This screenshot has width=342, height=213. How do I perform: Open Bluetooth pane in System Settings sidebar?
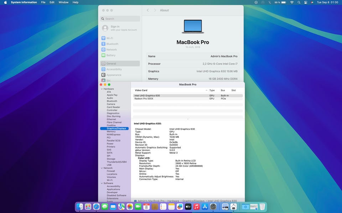[120, 44]
